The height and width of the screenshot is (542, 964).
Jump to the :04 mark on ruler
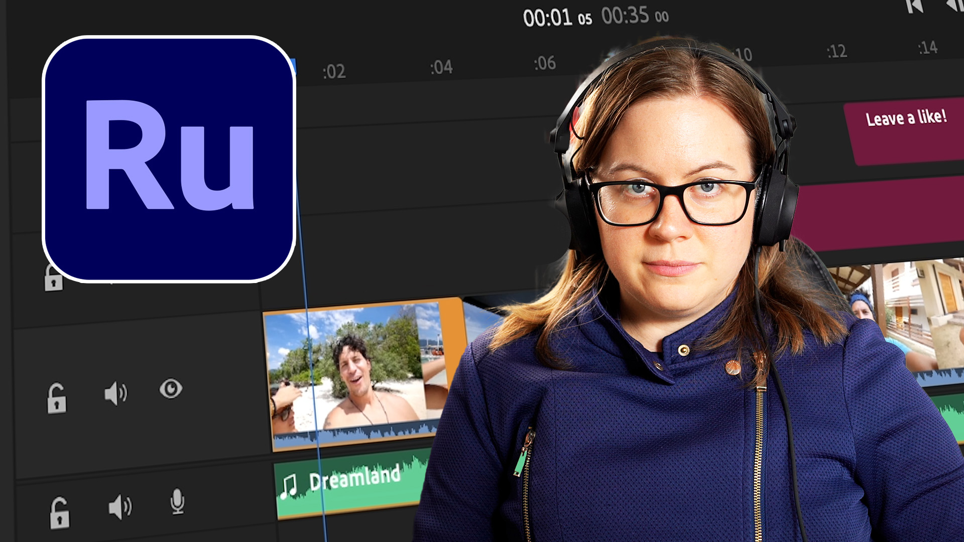point(441,67)
